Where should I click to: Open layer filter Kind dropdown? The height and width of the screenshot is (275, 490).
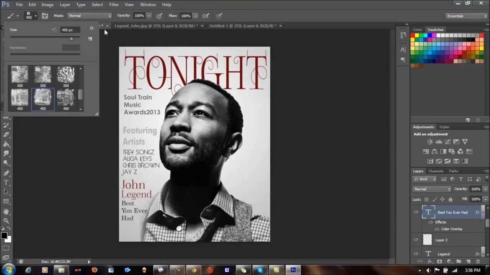click(425, 179)
